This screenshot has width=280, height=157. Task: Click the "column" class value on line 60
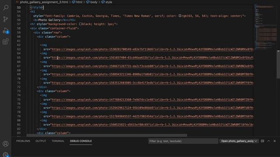click(x=62, y=37)
